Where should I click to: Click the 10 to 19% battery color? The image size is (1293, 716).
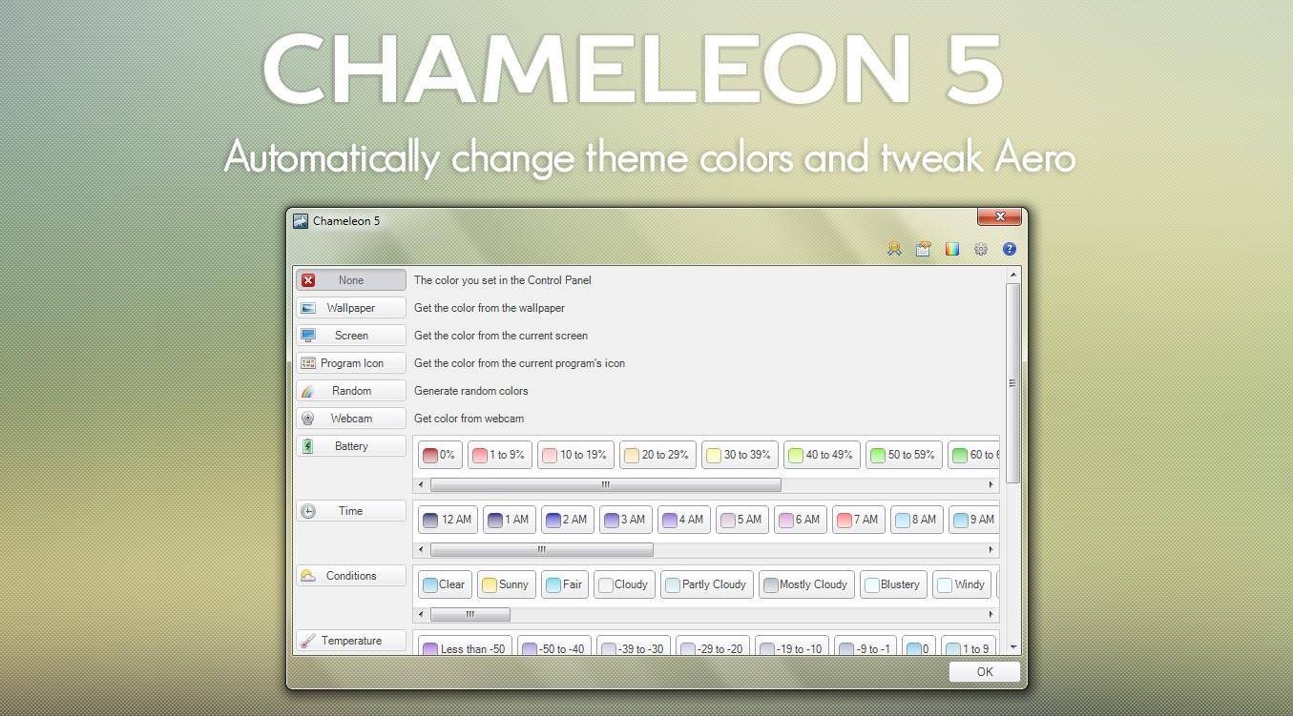point(575,455)
